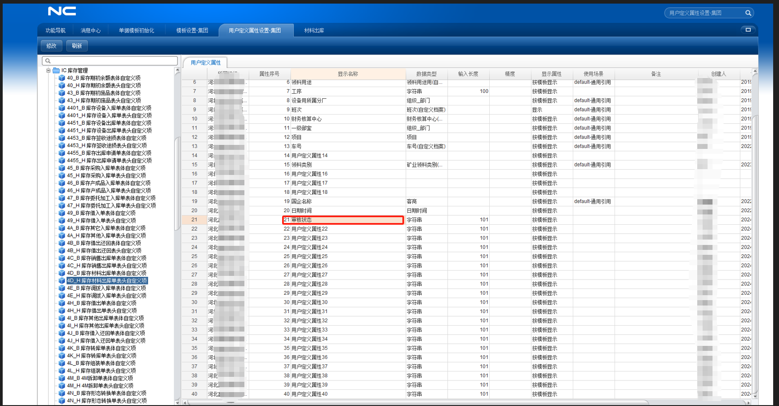Click cube icon of 4E_B 库存调拨入库单表体自定义项
Viewport: 779px width, 406px height.
pyautogui.click(x=62, y=288)
